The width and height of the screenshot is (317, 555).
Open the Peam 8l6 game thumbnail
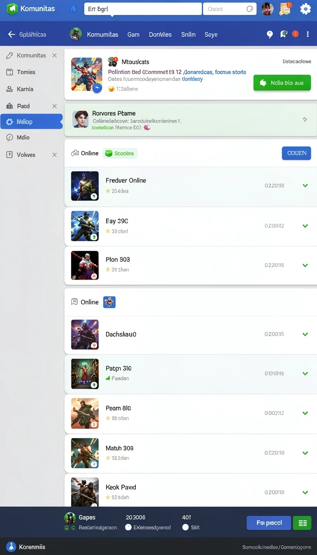pos(85,413)
